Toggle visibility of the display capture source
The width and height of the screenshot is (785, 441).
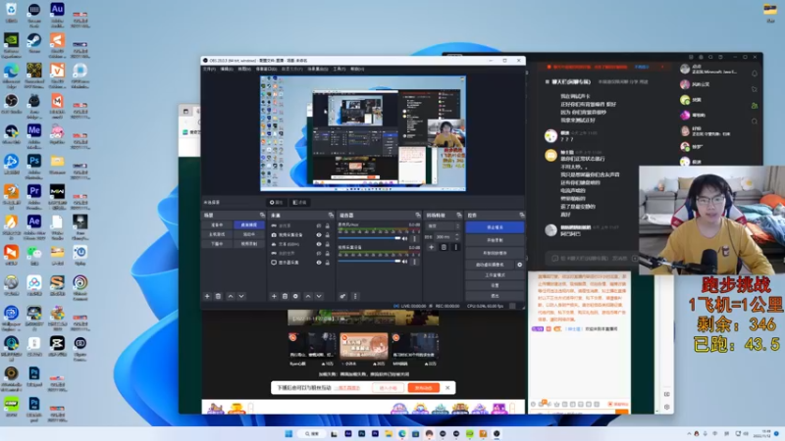[319, 263]
